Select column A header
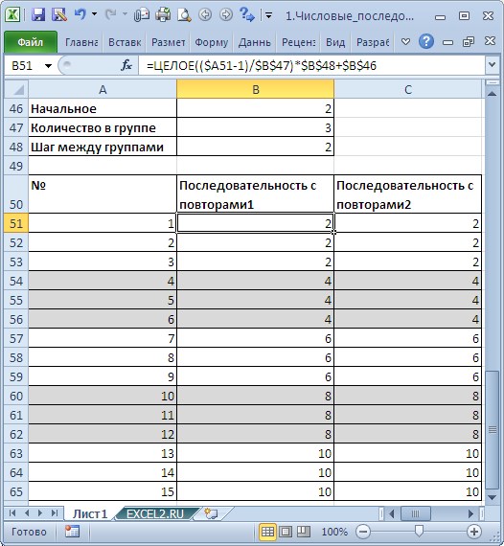This screenshot has width=504, height=546. coord(103,89)
